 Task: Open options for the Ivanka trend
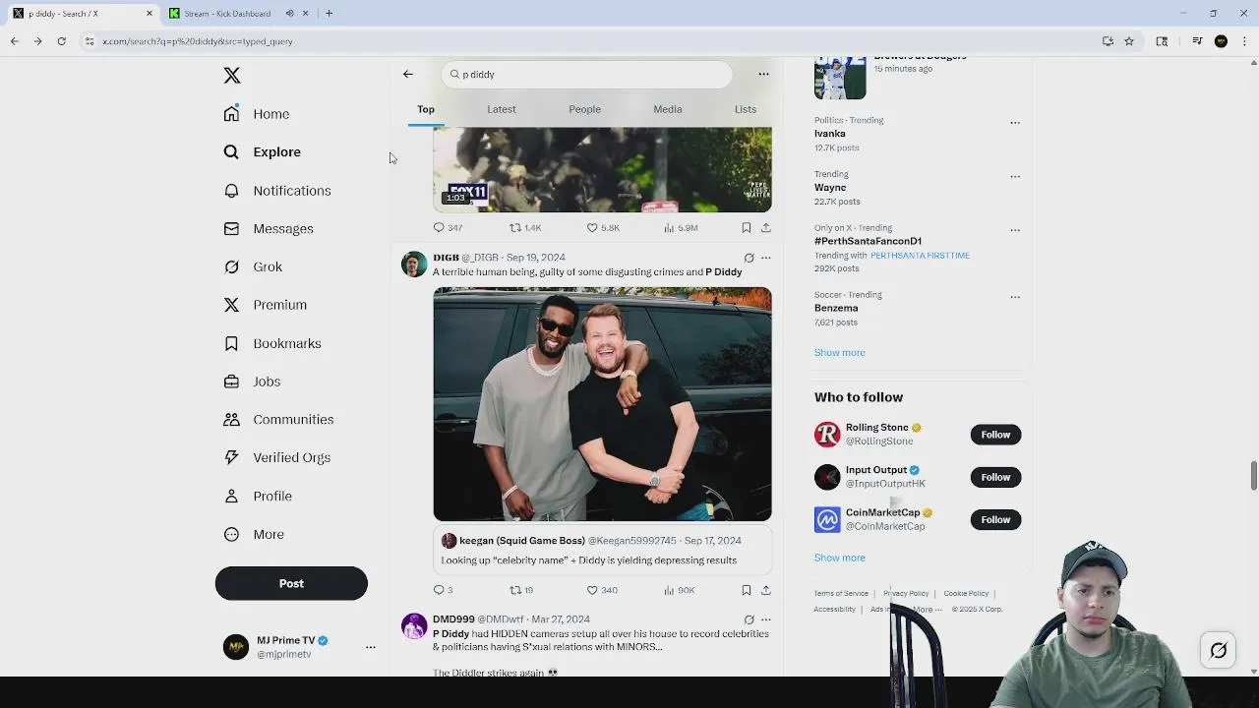coord(1015,123)
